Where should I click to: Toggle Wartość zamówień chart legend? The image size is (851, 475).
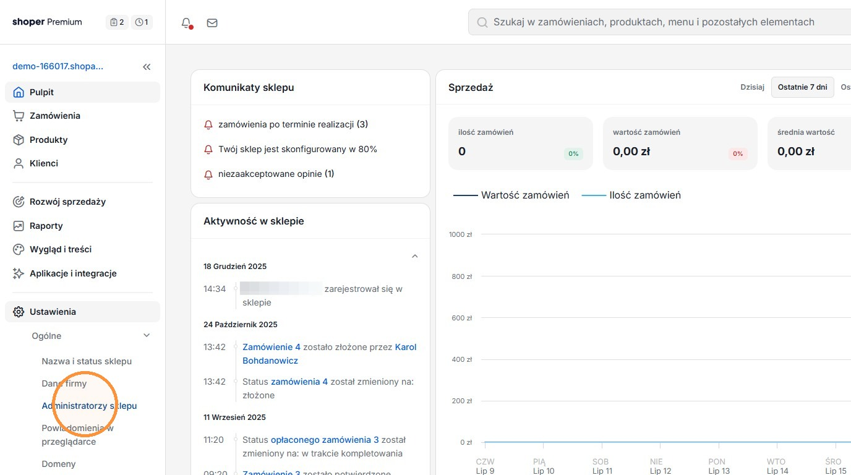click(511, 195)
